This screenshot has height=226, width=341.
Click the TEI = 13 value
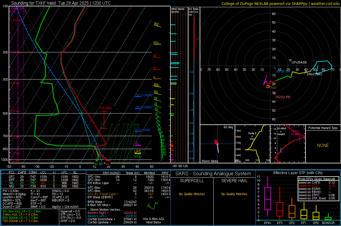pyautogui.click(x=58, y=194)
